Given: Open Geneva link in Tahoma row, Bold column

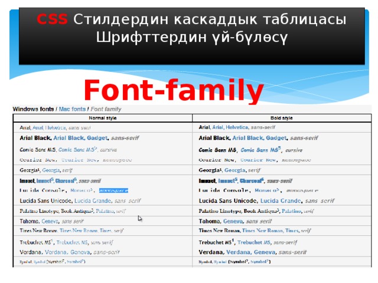Looking at the screenshot, I should (x=232, y=221).
